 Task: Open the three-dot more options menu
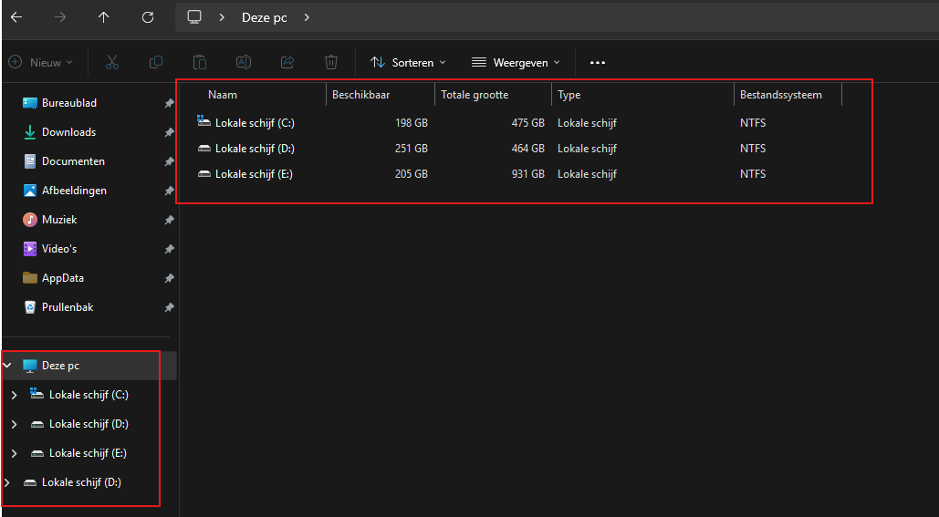pyautogui.click(x=598, y=62)
